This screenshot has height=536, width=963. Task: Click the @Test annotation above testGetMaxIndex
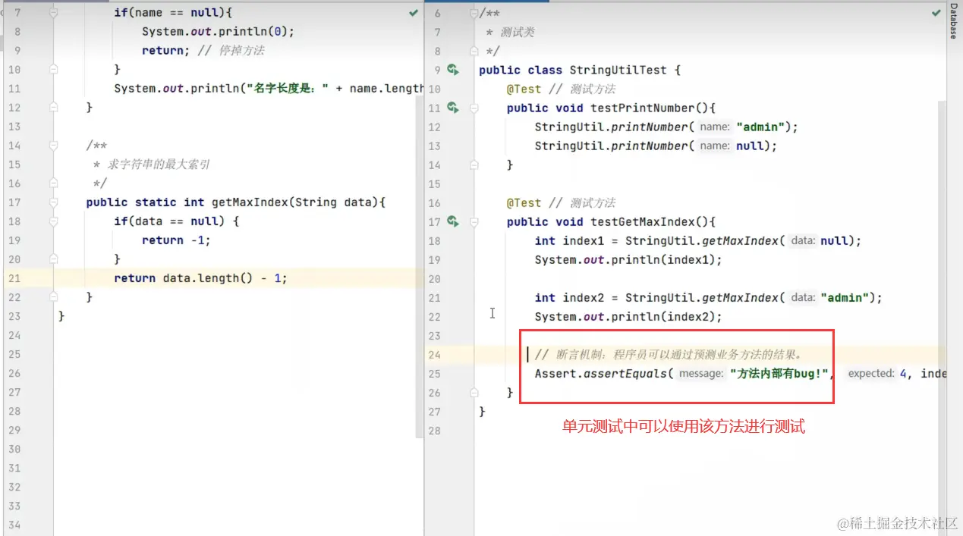[x=524, y=202]
